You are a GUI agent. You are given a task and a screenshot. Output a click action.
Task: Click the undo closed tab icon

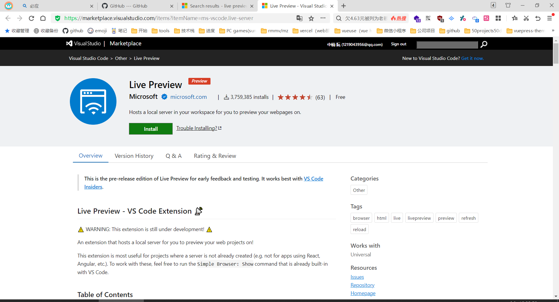click(x=538, y=18)
